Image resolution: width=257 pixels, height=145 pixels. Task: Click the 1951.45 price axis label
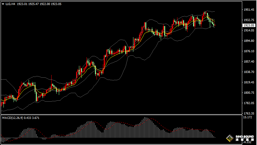tap(249, 10)
